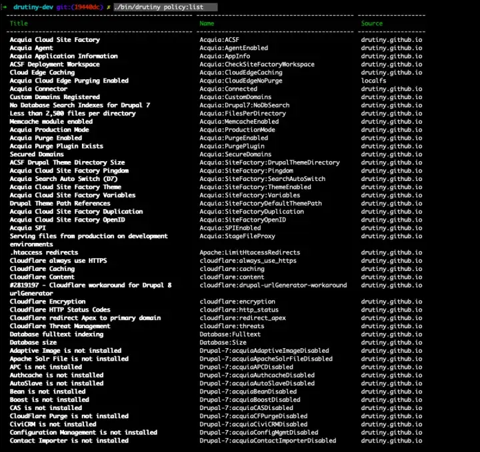Select 'cloudflare:http_status' policy name
Screen dimensions: 480x452
pyautogui.click(x=239, y=310)
